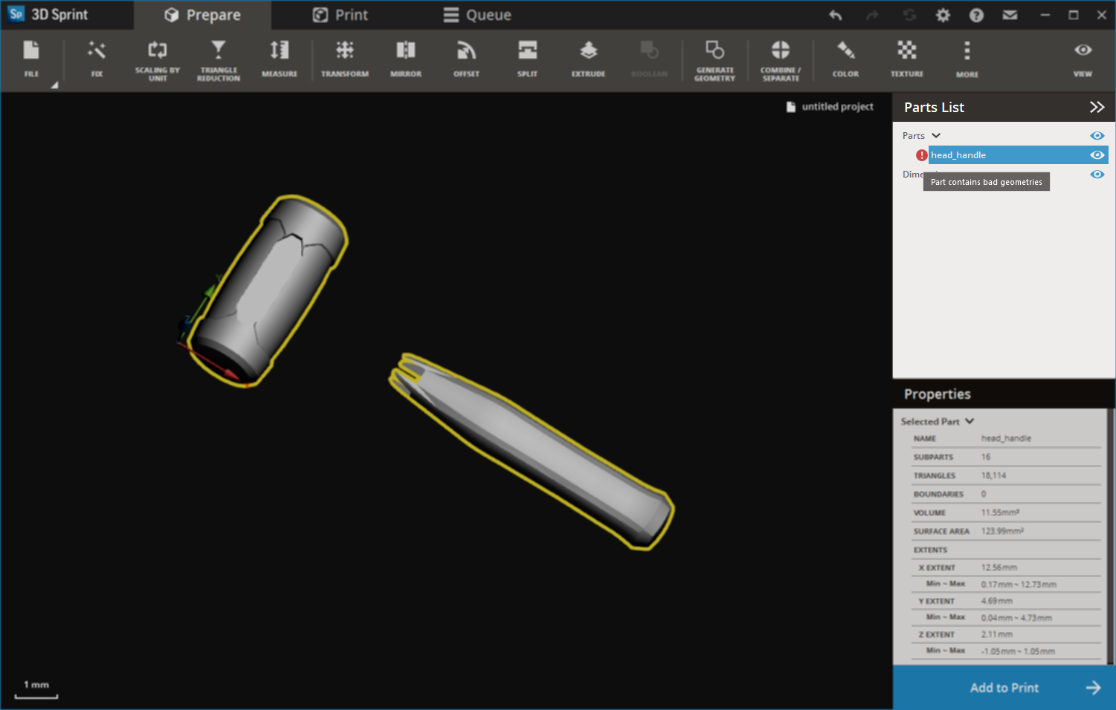The width and height of the screenshot is (1116, 710).
Task: Click the Undo arrow
Action: [x=834, y=14]
